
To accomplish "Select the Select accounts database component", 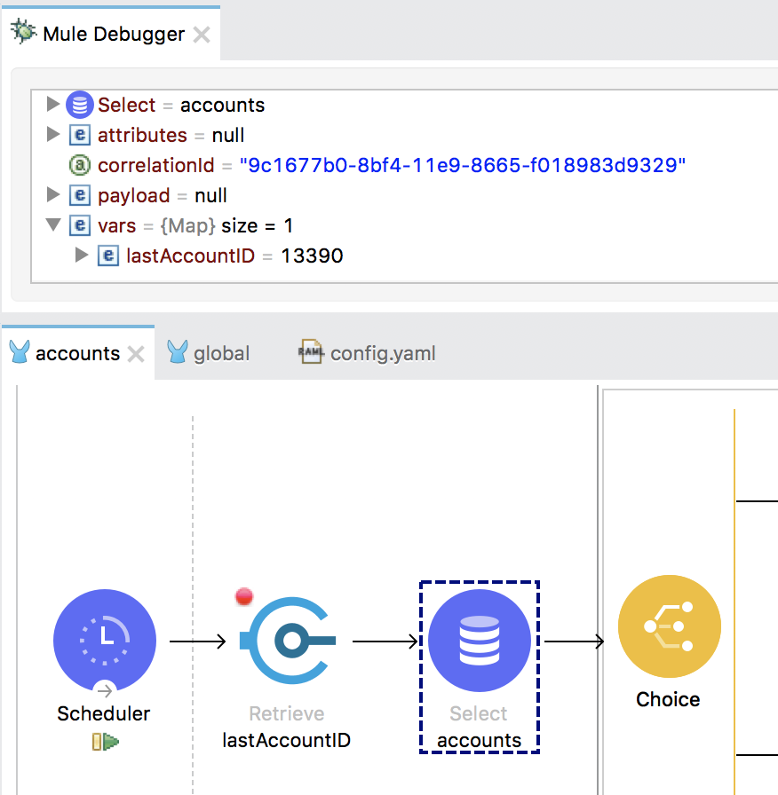I will 480,641.
